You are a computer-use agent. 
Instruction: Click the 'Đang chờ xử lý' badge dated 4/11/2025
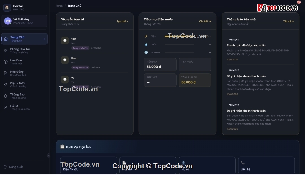(x=80, y=48)
